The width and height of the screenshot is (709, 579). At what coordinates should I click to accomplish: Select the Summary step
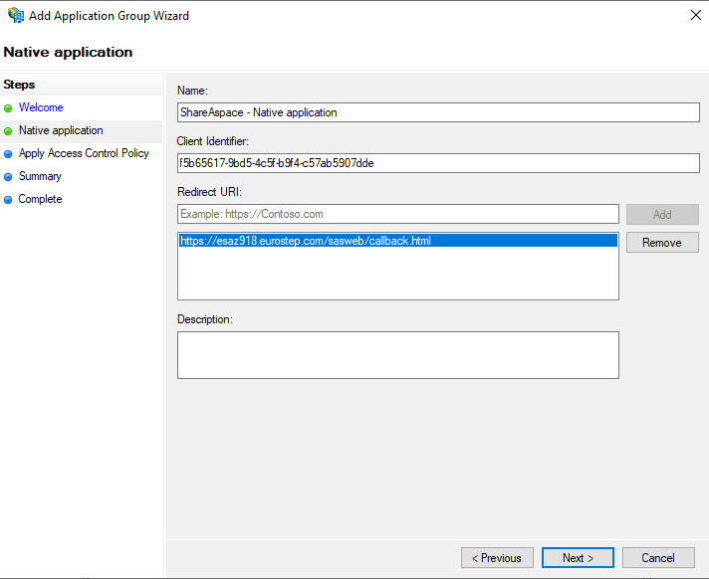coord(40,176)
